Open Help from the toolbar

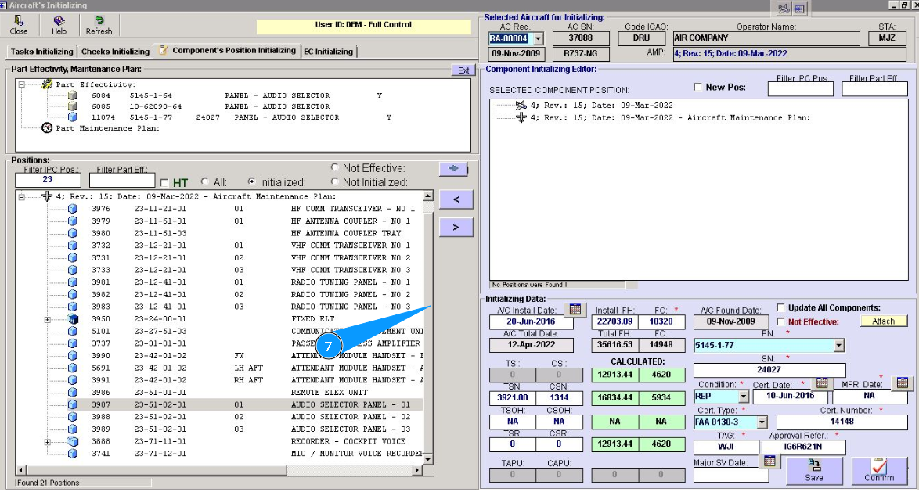(59, 25)
